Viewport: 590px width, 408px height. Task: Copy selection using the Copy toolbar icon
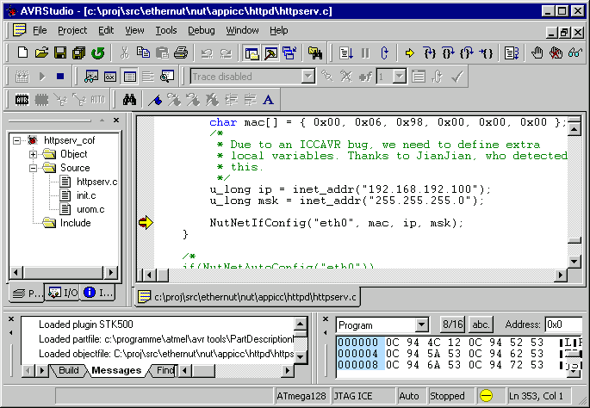coord(143,53)
